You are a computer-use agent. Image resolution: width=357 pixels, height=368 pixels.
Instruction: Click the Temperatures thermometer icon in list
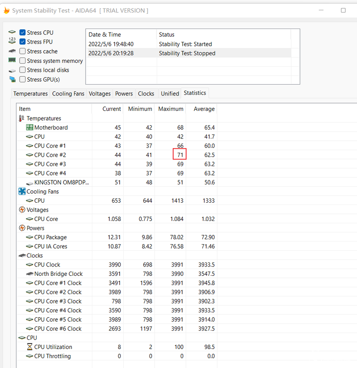click(x=21, y=119)
